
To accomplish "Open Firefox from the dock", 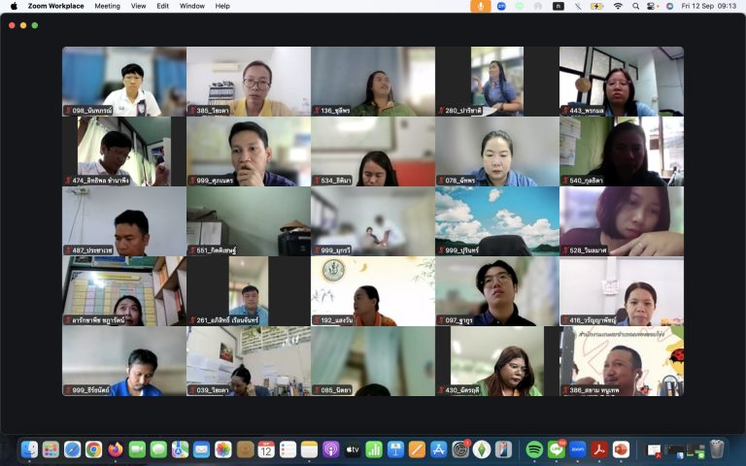I will coord(116,449).
